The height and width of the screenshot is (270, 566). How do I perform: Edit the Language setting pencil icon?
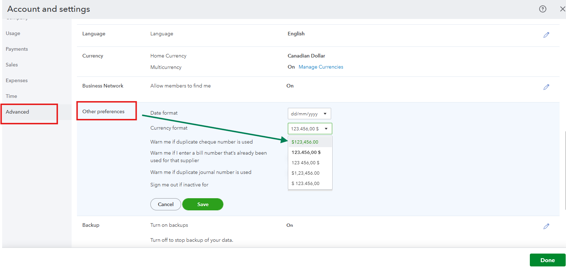[546, 35]
